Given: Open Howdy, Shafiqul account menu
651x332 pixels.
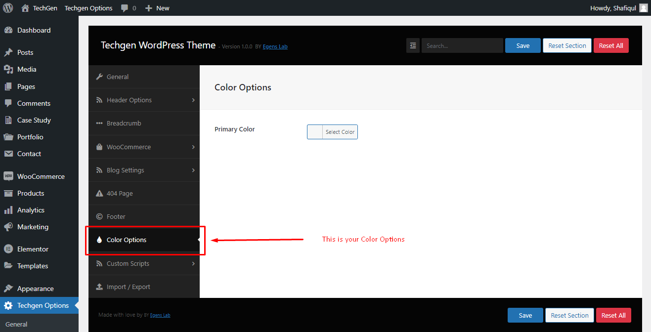Looking at the screenshot, I should coord(619,8).
